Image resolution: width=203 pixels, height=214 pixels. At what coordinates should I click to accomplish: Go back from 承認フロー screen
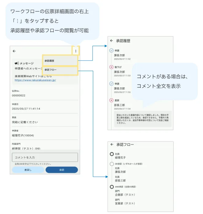point(112,144)
